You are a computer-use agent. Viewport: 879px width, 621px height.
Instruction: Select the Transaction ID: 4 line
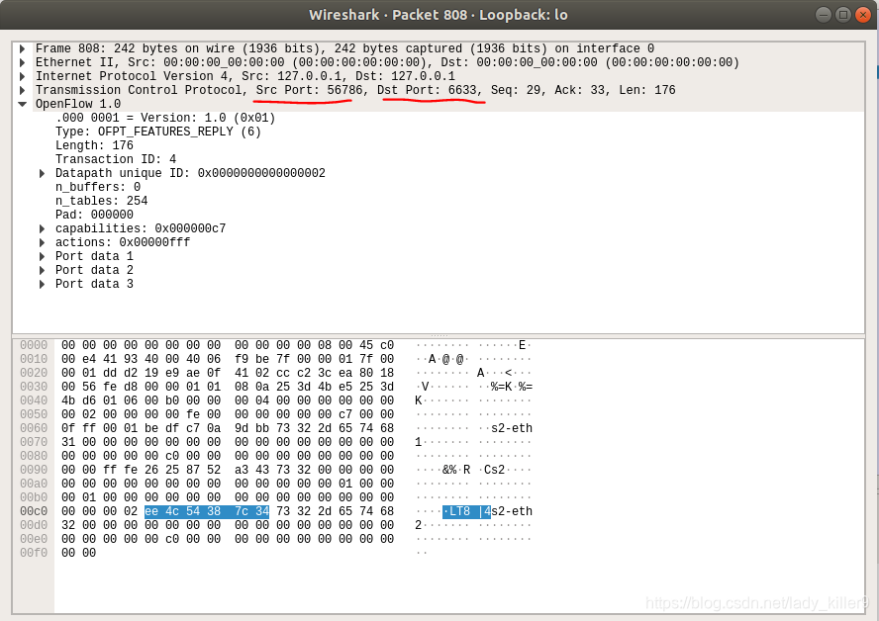116,159
